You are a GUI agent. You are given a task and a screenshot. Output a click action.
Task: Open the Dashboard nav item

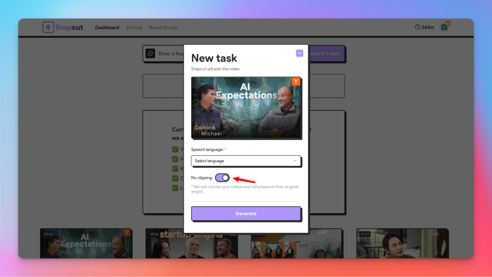107,27
